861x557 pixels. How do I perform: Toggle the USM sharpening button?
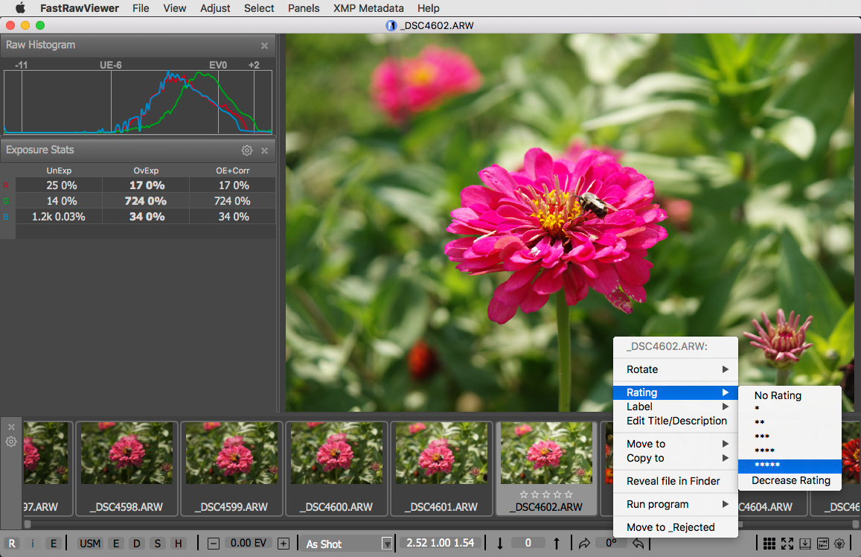click(90, 544)
